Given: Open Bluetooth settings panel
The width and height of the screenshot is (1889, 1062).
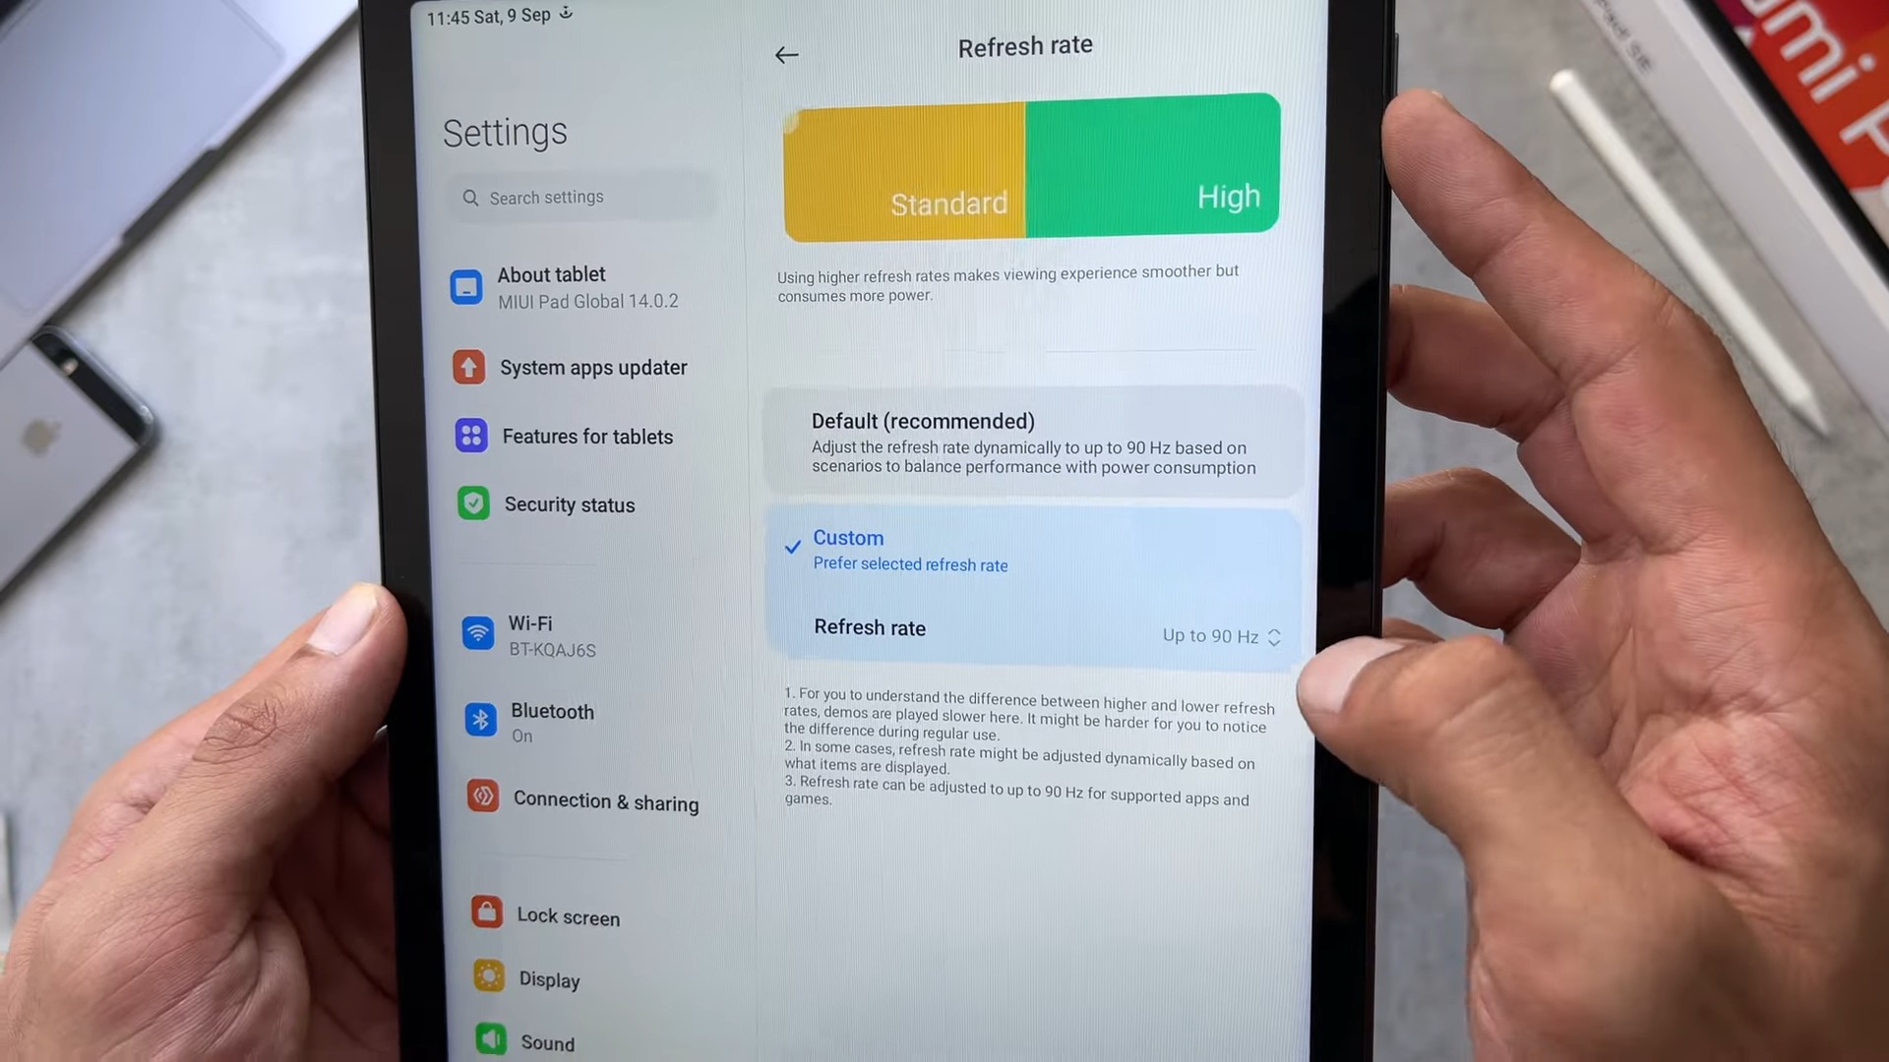Looking at the screenshot, I should pos(553,721).
